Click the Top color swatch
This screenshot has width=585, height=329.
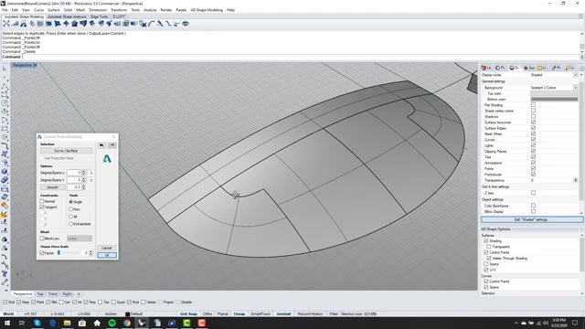point(554,93)
